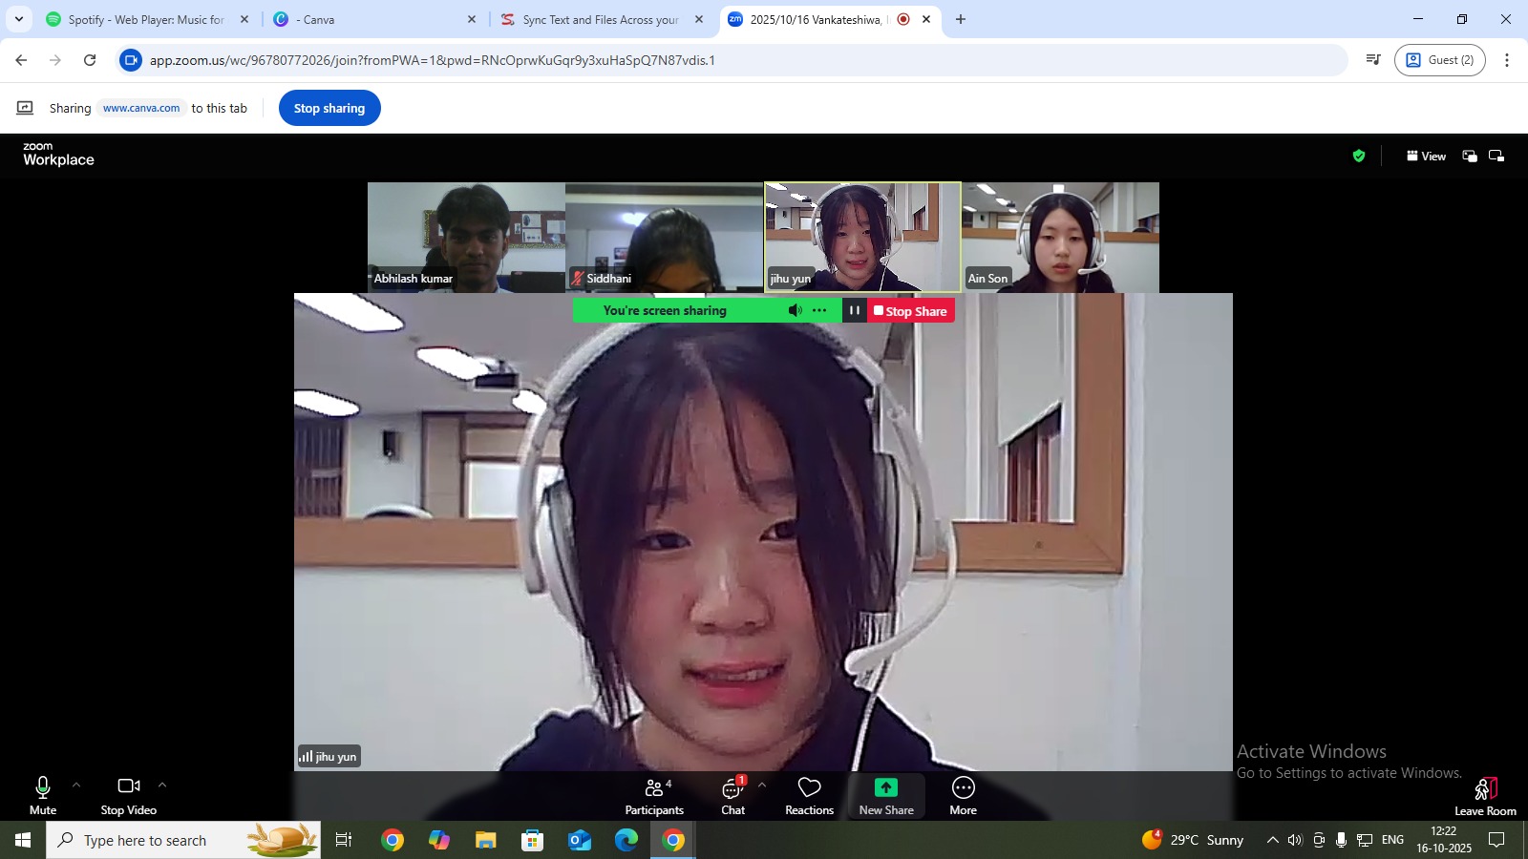Switch to the Canva browser tab
The height and width of the screenshot is (859, 1528).
[x=372, y=19]
